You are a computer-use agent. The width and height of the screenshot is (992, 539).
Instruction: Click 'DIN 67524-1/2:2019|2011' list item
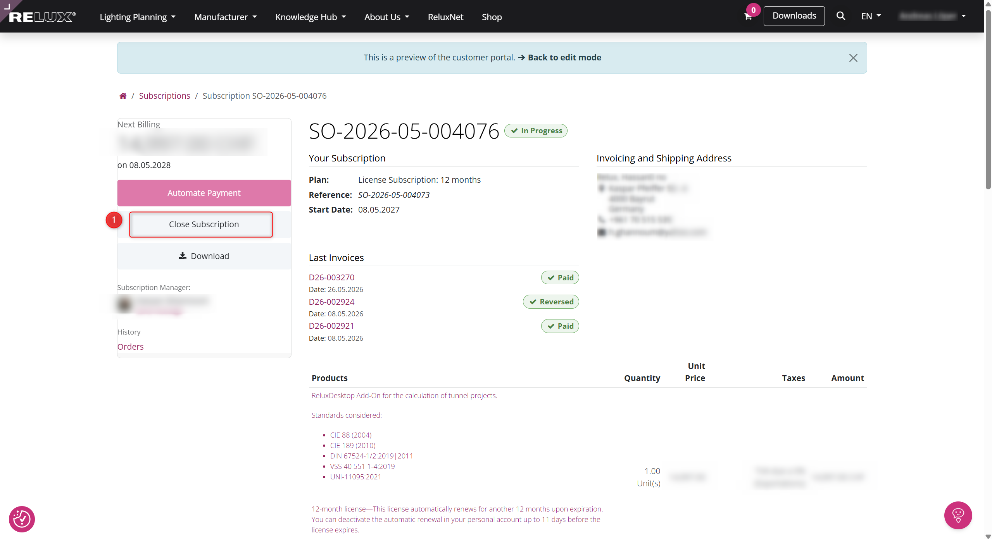(x=371, y=456)
